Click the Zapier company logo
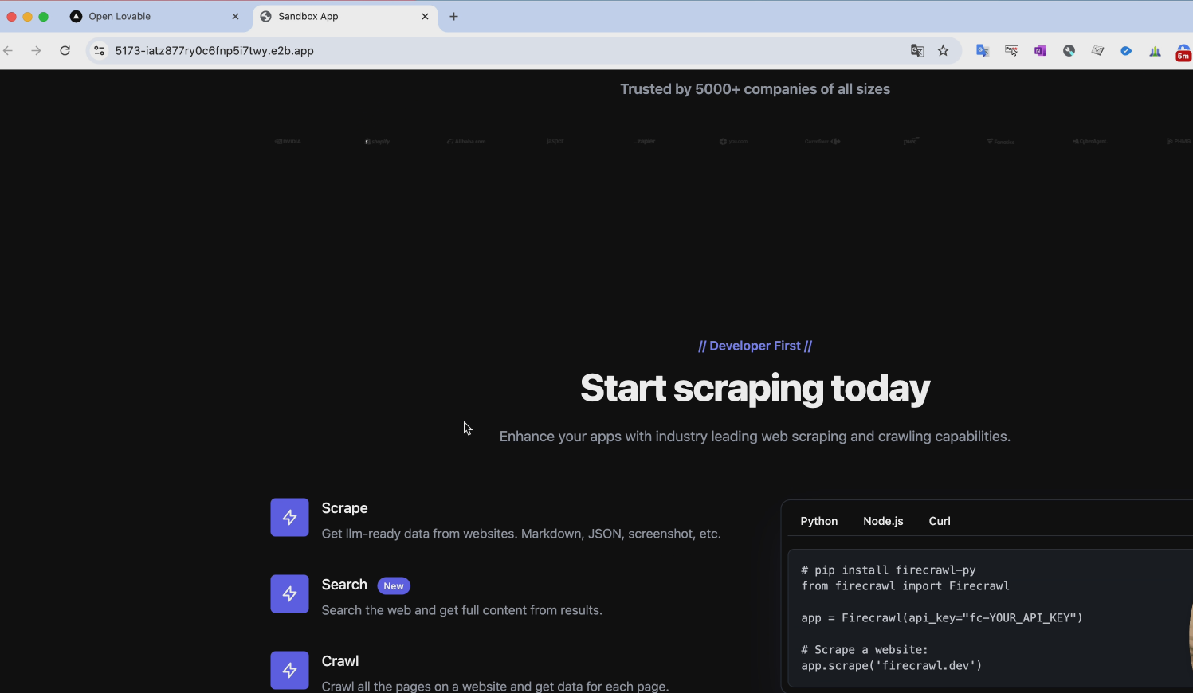The height and width of the screenshot is (693, 1193). [644, 141]
